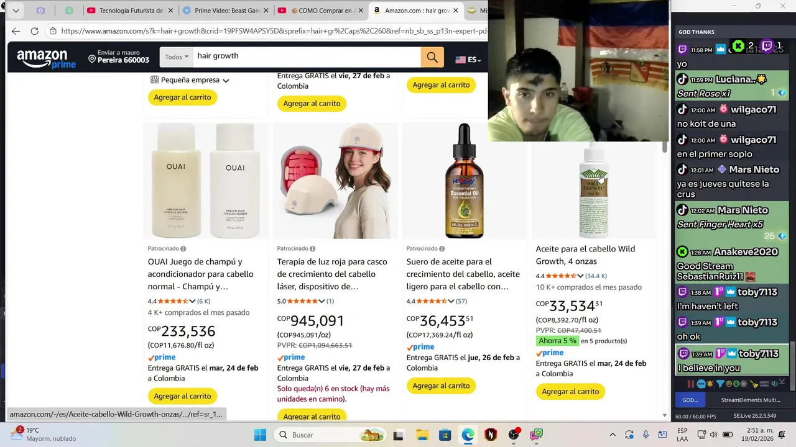
Task: Add Wild Growth hair oil to cart
Action: pos(570,392)
